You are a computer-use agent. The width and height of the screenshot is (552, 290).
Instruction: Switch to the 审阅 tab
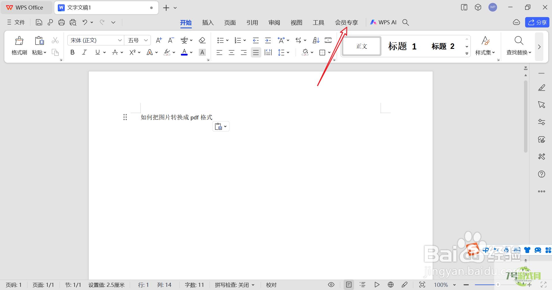point(274,23)
